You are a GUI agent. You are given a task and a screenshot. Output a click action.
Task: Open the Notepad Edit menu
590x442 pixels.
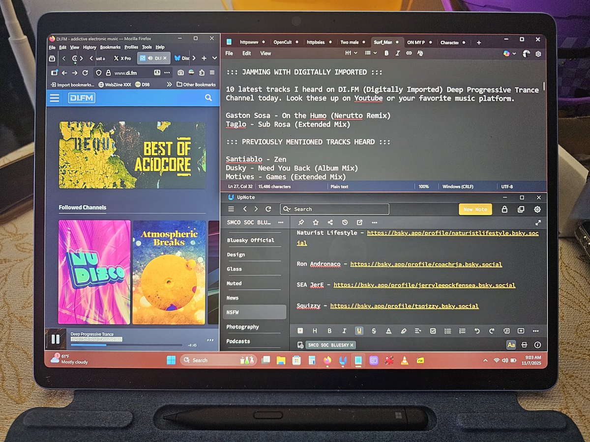[246, 53]
